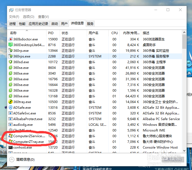Sort by the 描述 column header
Screen dimensions: 192x170
[161, 33]
